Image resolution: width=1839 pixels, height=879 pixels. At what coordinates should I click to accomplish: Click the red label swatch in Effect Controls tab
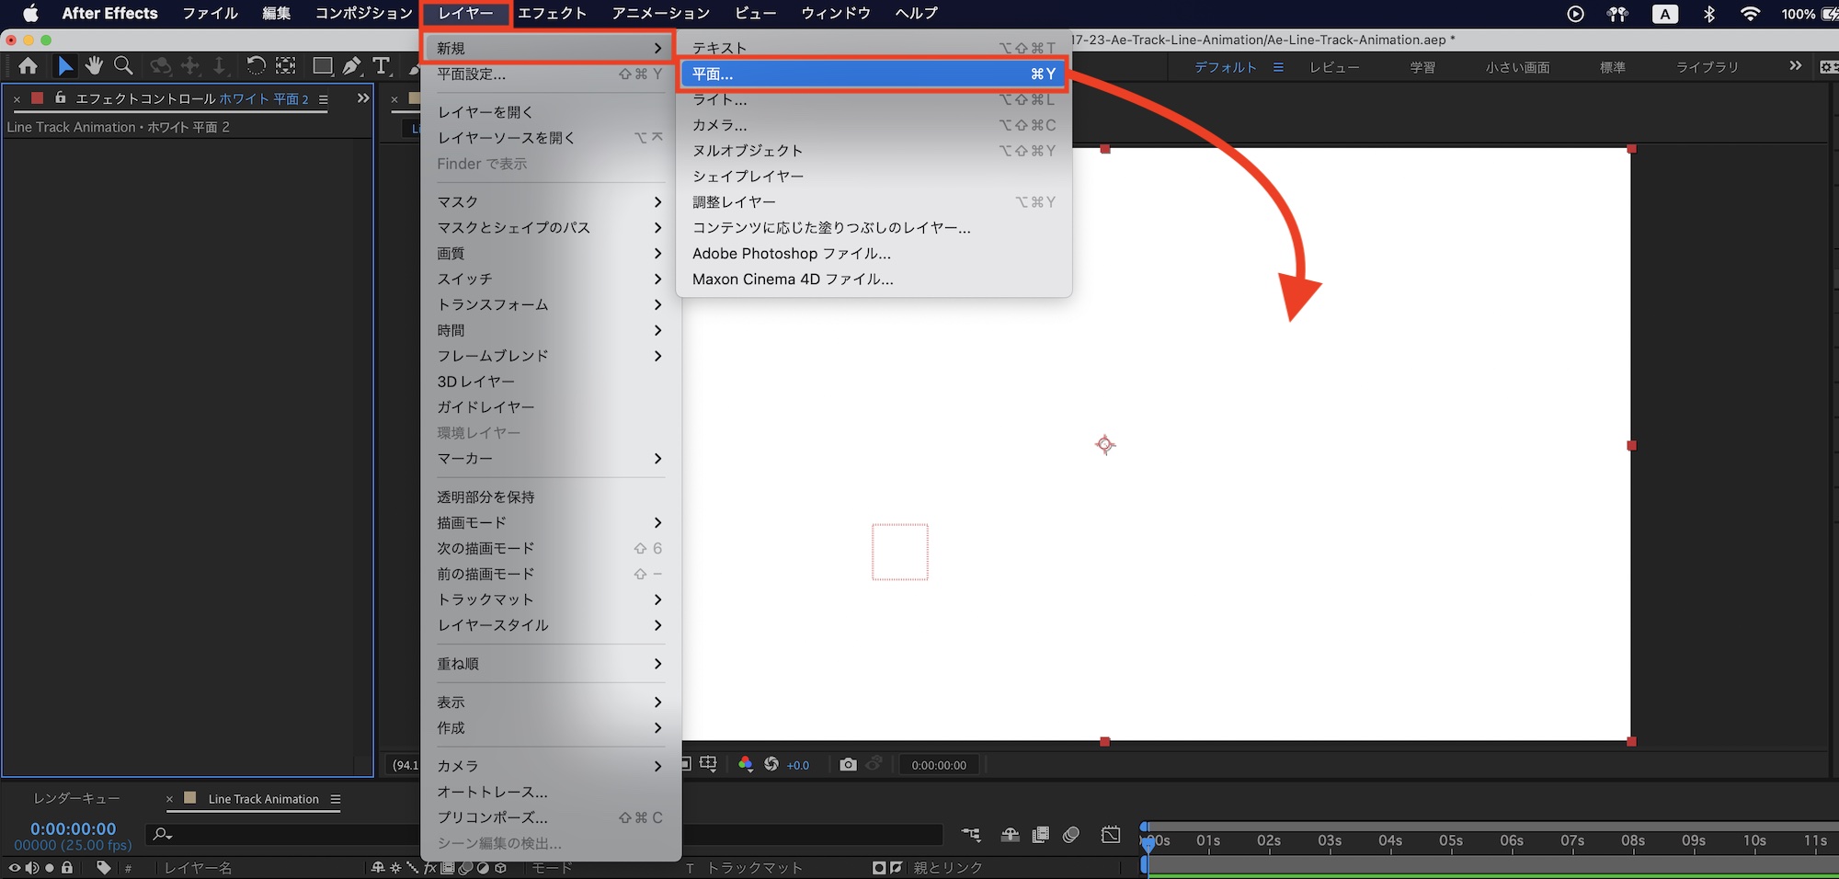coord(38,97)
